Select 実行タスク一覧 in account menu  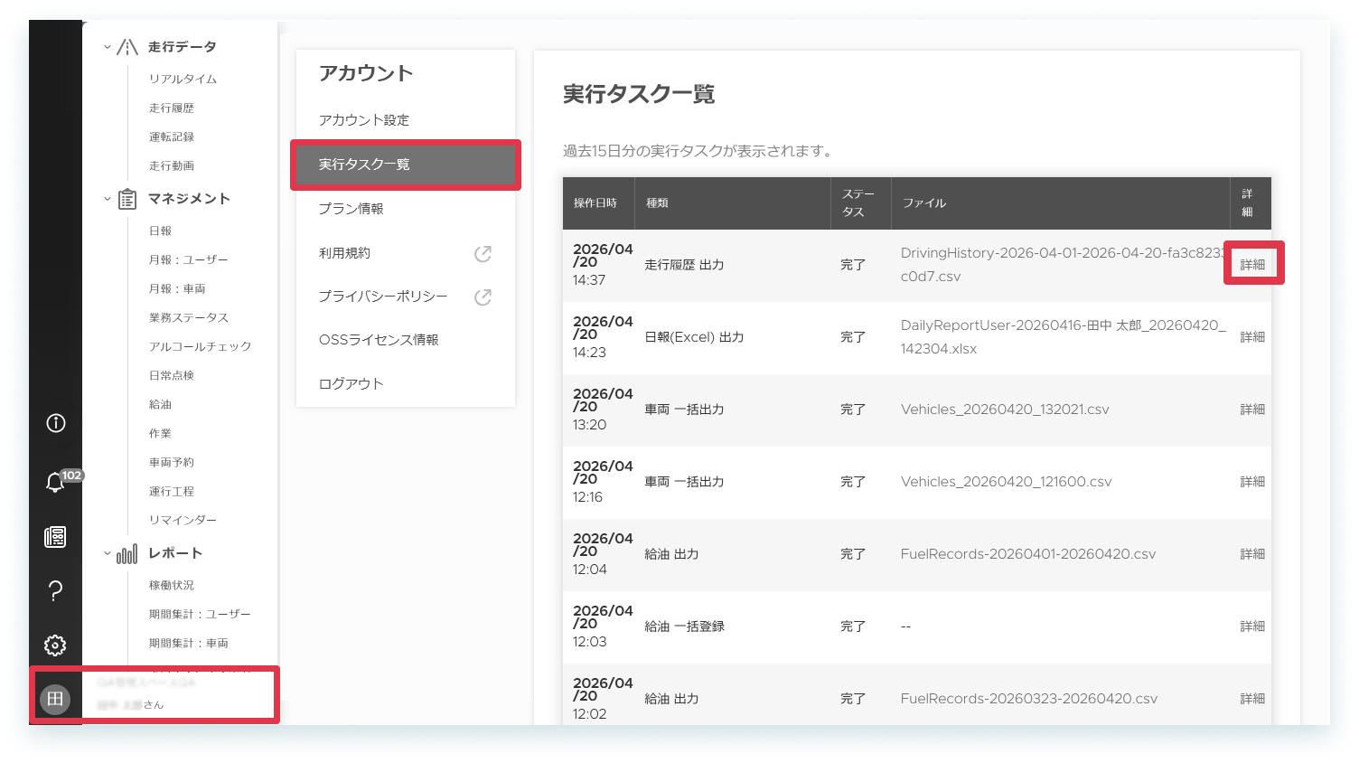(406, 165)
